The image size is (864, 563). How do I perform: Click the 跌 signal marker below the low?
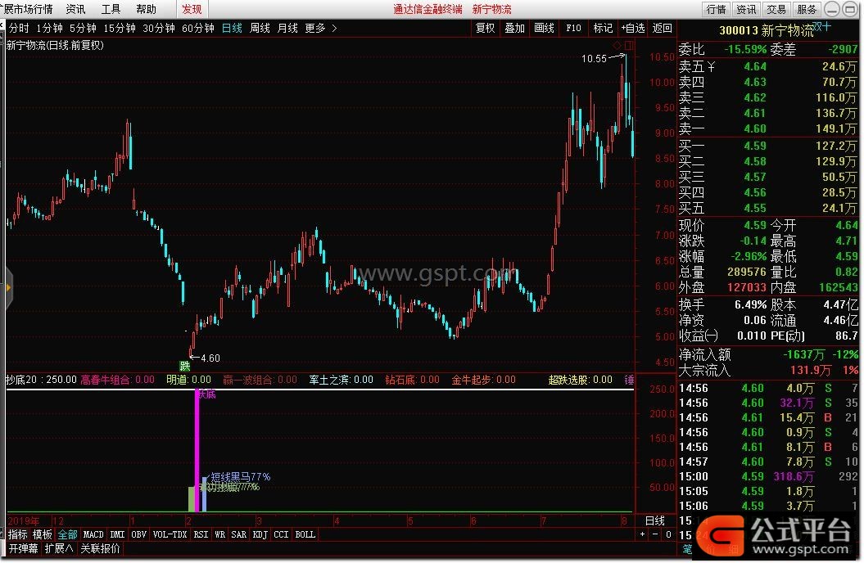(185, 366)
